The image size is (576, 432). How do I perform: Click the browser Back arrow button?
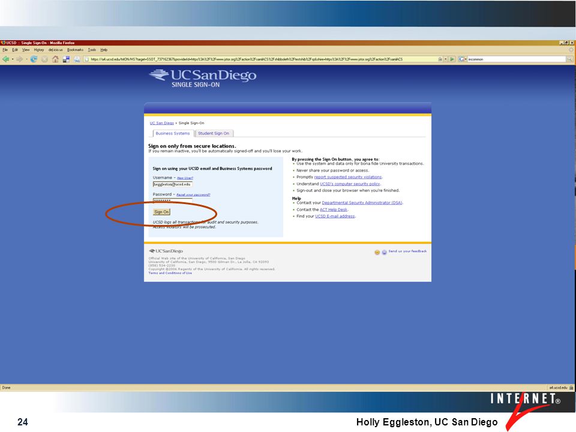(x=5, y=59)
